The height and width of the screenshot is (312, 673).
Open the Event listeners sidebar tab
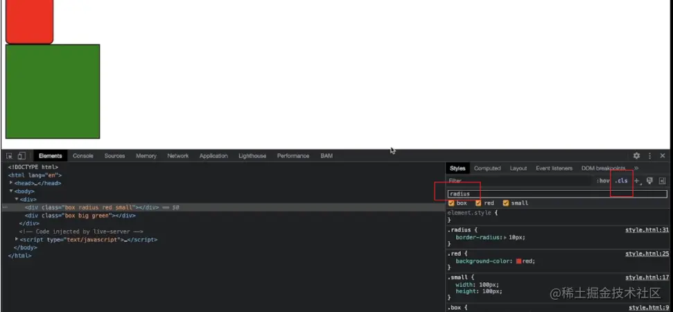click(554, 168)
